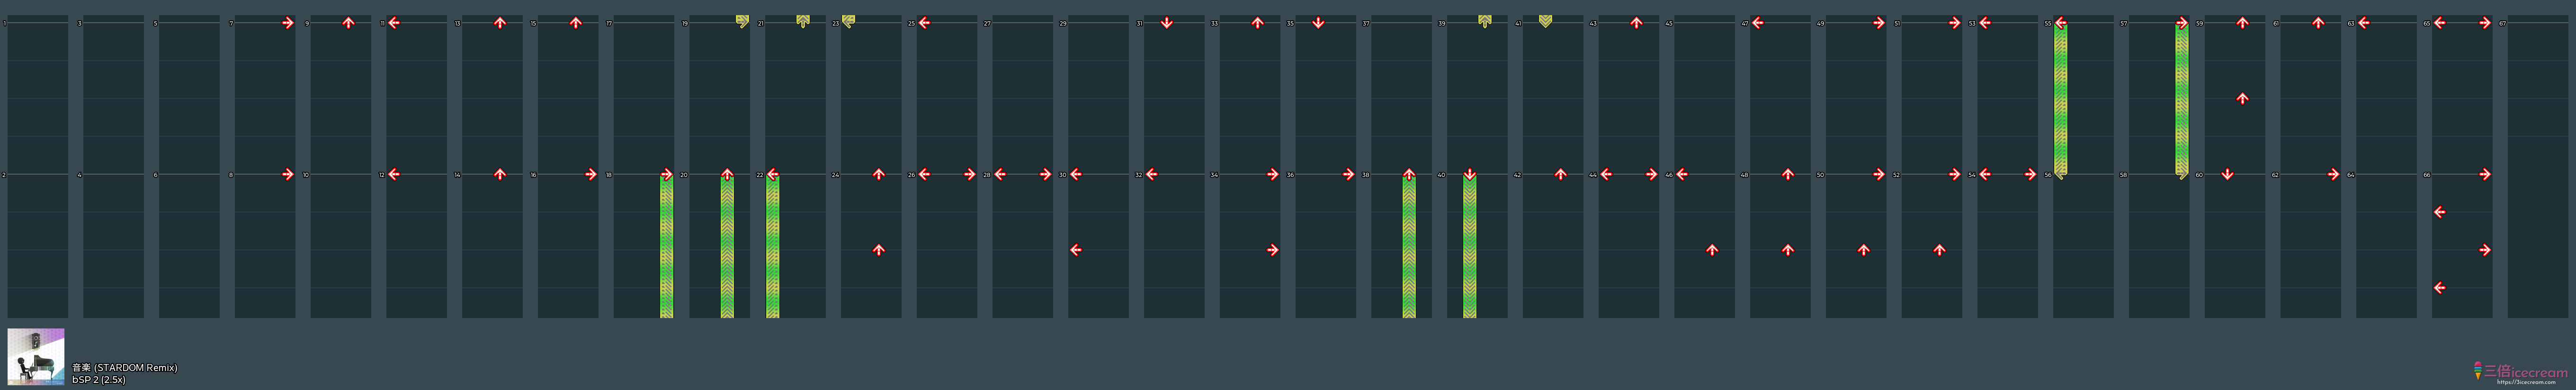The height and width of the screenshot is (390, 2576).
Task: Click the yellow up freeze tail at measure 21
Action: (803, 21)
